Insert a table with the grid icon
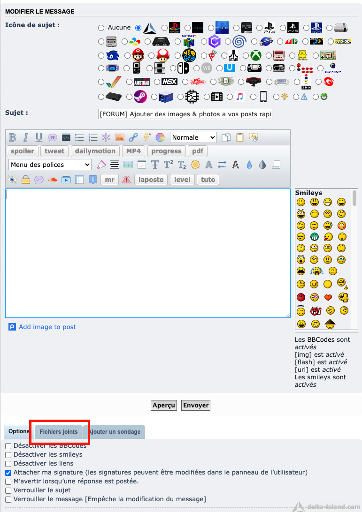This screenshot has height=512, width=362. [x=79, y=180]
